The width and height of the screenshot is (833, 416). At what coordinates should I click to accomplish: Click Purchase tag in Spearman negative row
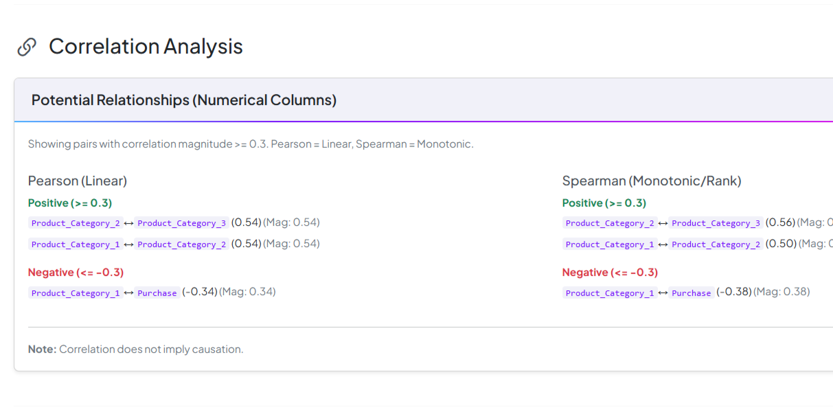point(692,293)
